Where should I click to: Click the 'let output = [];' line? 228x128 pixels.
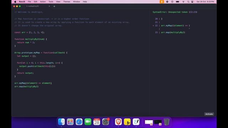26,56
